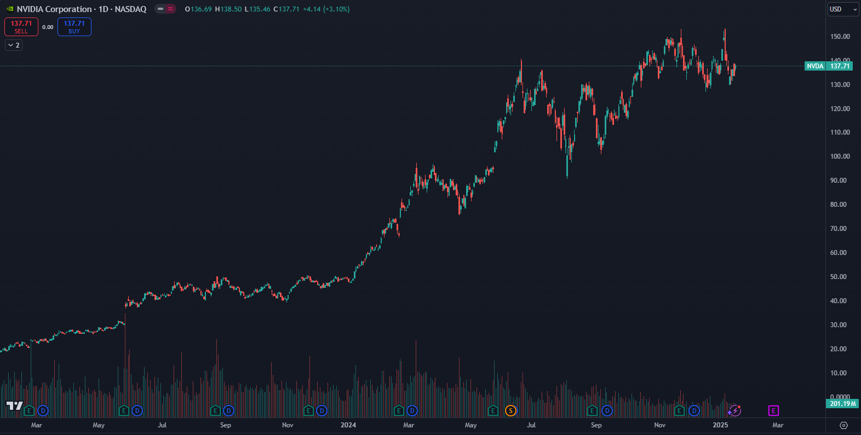Open the orange stock split S marker
The height and width of the screenshot is (435, 861).
[510, 410]
